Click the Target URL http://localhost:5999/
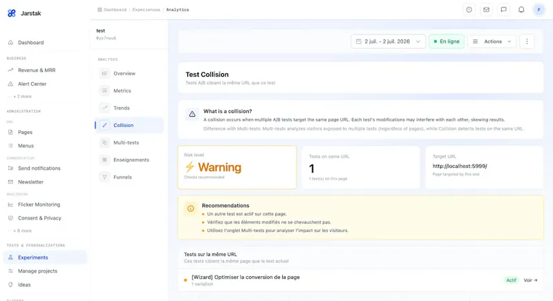553x301 pixels. (460, 166)
